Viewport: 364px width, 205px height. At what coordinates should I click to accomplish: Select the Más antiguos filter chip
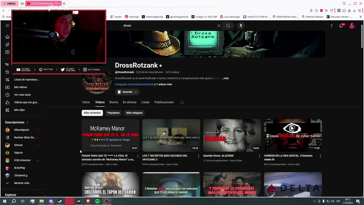point(134,113)
